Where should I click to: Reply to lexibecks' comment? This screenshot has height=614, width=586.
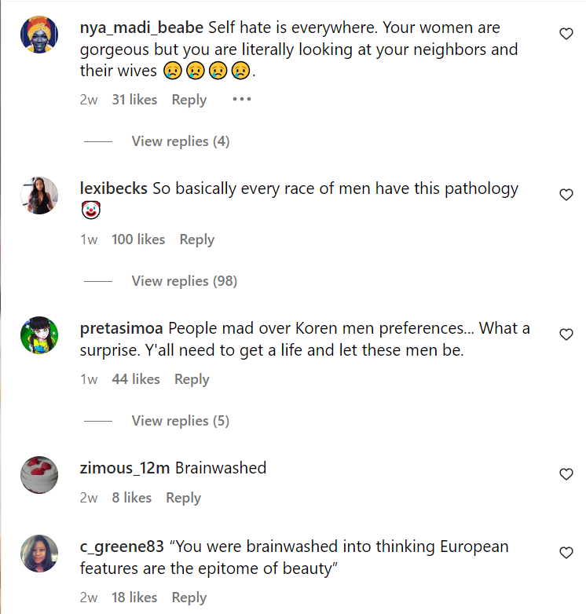[196, 239]
